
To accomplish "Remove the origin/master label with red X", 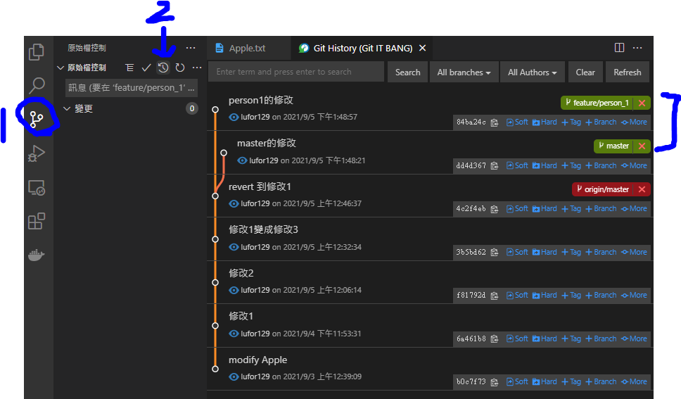I will tap(642, 189).
